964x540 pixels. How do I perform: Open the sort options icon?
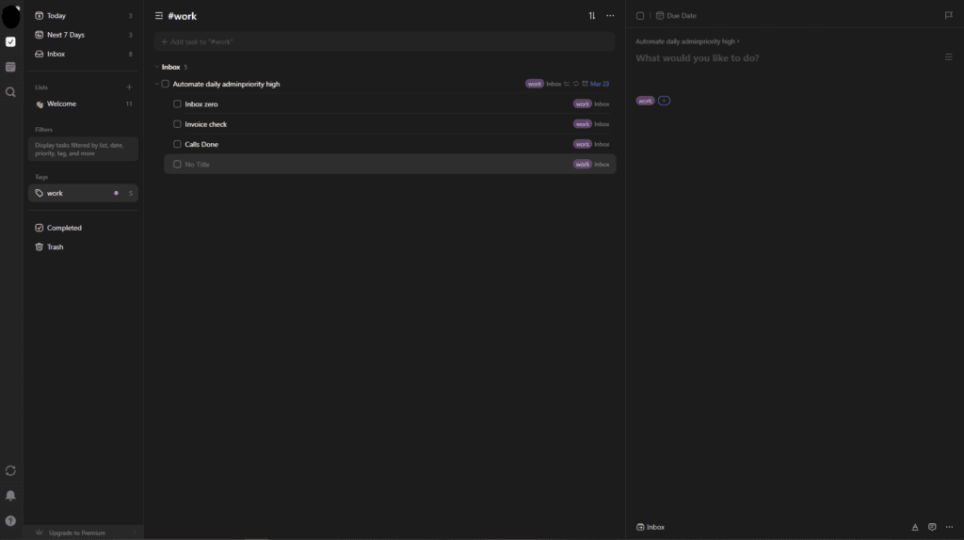[x=592, y=16]
